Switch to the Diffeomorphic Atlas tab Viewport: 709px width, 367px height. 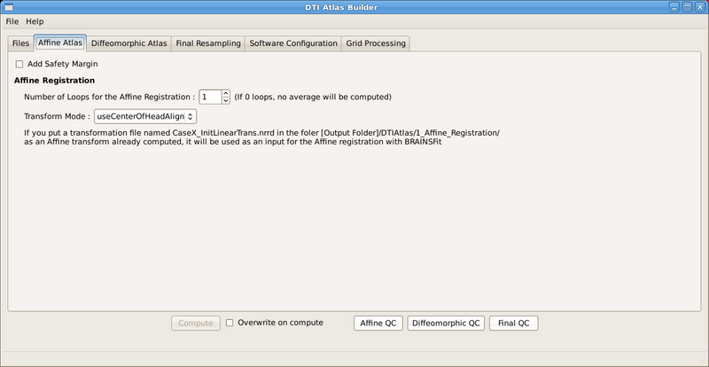tap(129, 43)
